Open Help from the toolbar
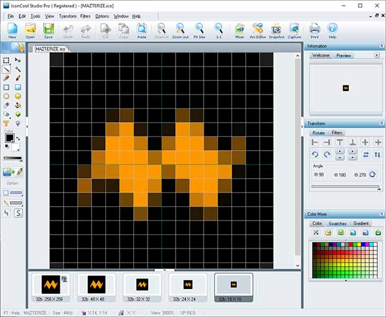The image size is (386, 317). click(x=332, y=31)
